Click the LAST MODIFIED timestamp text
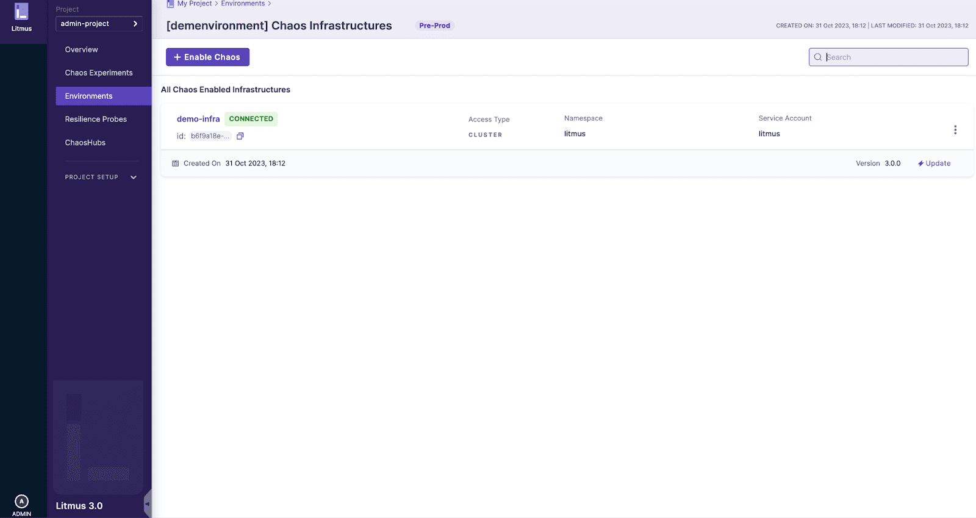 920,26
